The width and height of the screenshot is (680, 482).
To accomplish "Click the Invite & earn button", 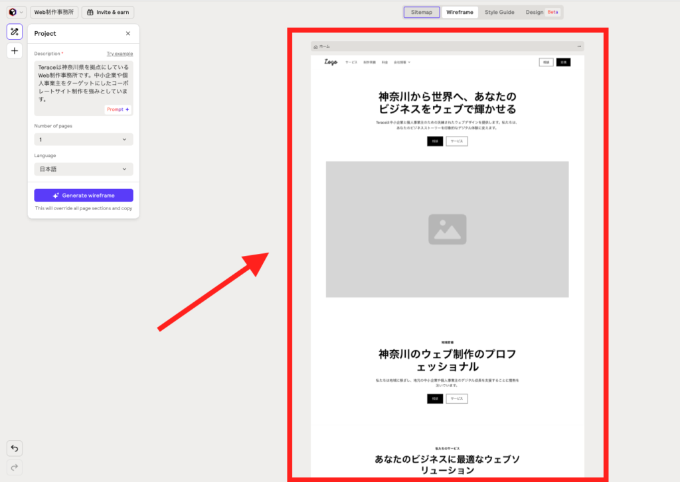I will coord(108,12).
